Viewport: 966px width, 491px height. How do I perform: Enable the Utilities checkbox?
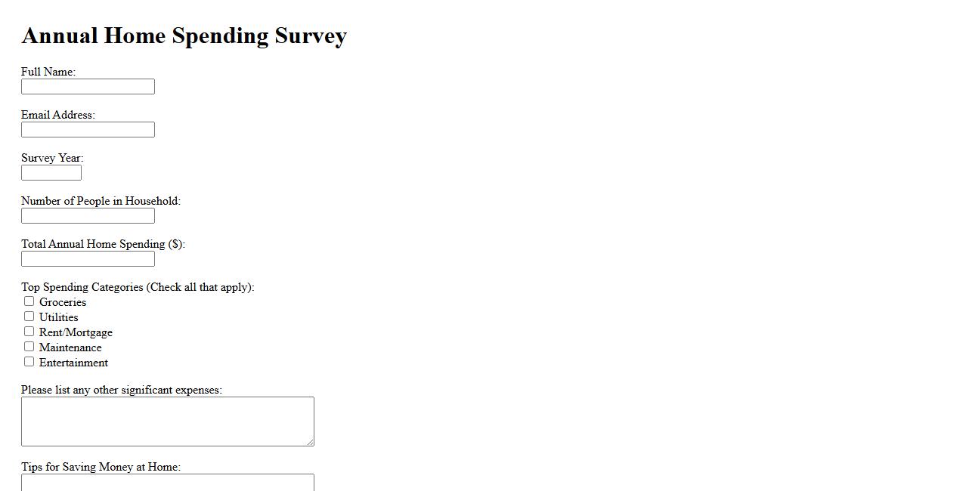click(x=29, y=317)
